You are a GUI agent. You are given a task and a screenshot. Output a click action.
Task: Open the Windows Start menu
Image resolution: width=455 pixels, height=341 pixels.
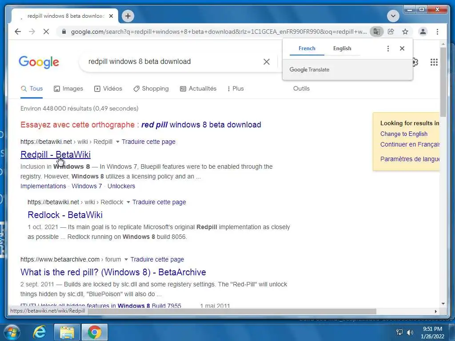12,332
